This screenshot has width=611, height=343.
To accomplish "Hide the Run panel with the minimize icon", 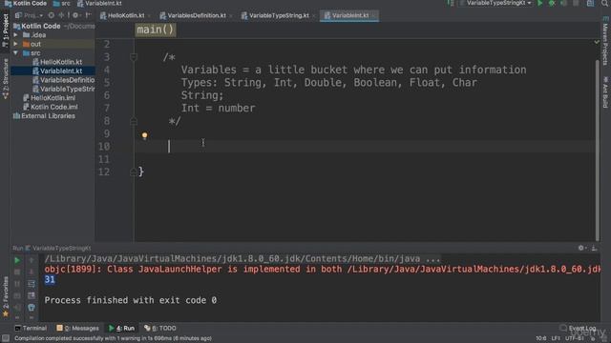I will pos(594,248).
